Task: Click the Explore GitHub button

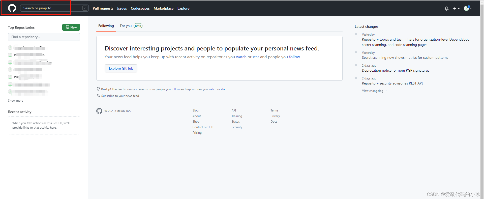Action: pos(121,68)
